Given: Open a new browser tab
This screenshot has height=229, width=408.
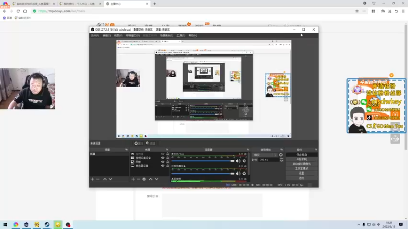Looking at the screenshot, I should click(155, 4).
